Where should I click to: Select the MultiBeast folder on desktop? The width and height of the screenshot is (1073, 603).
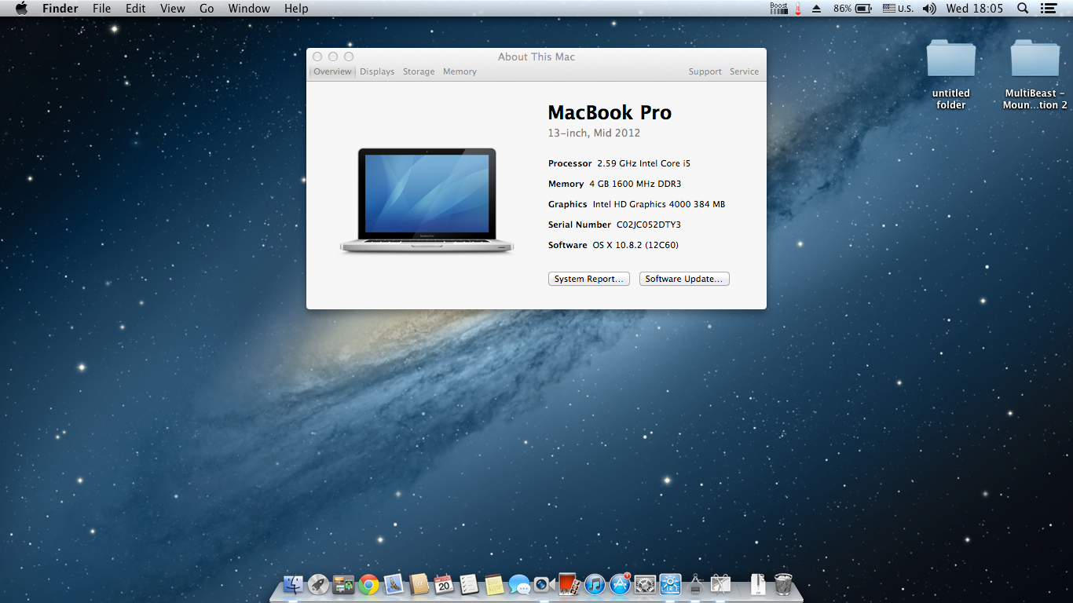[1035, 75]
